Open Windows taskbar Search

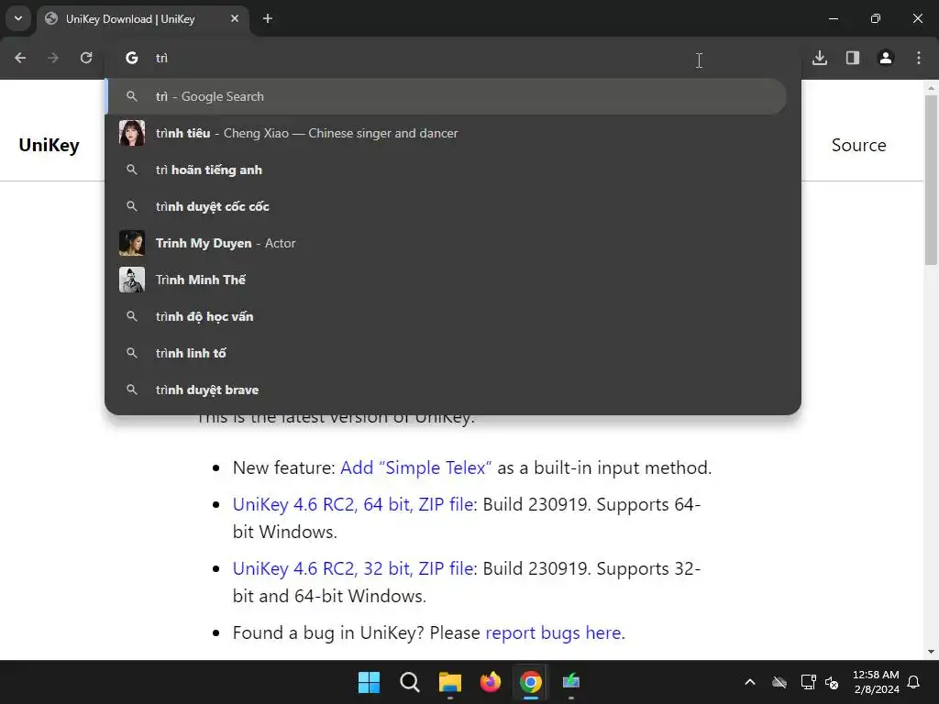coord(410,682)
